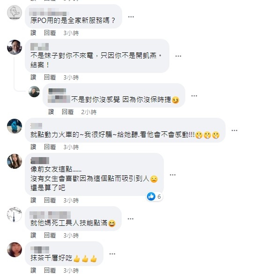Reply to the 動力火車 comment
Screen dimensions: 256x274
[x=50, y=147]
